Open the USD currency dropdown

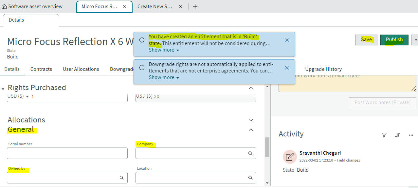tap(18, 96)
